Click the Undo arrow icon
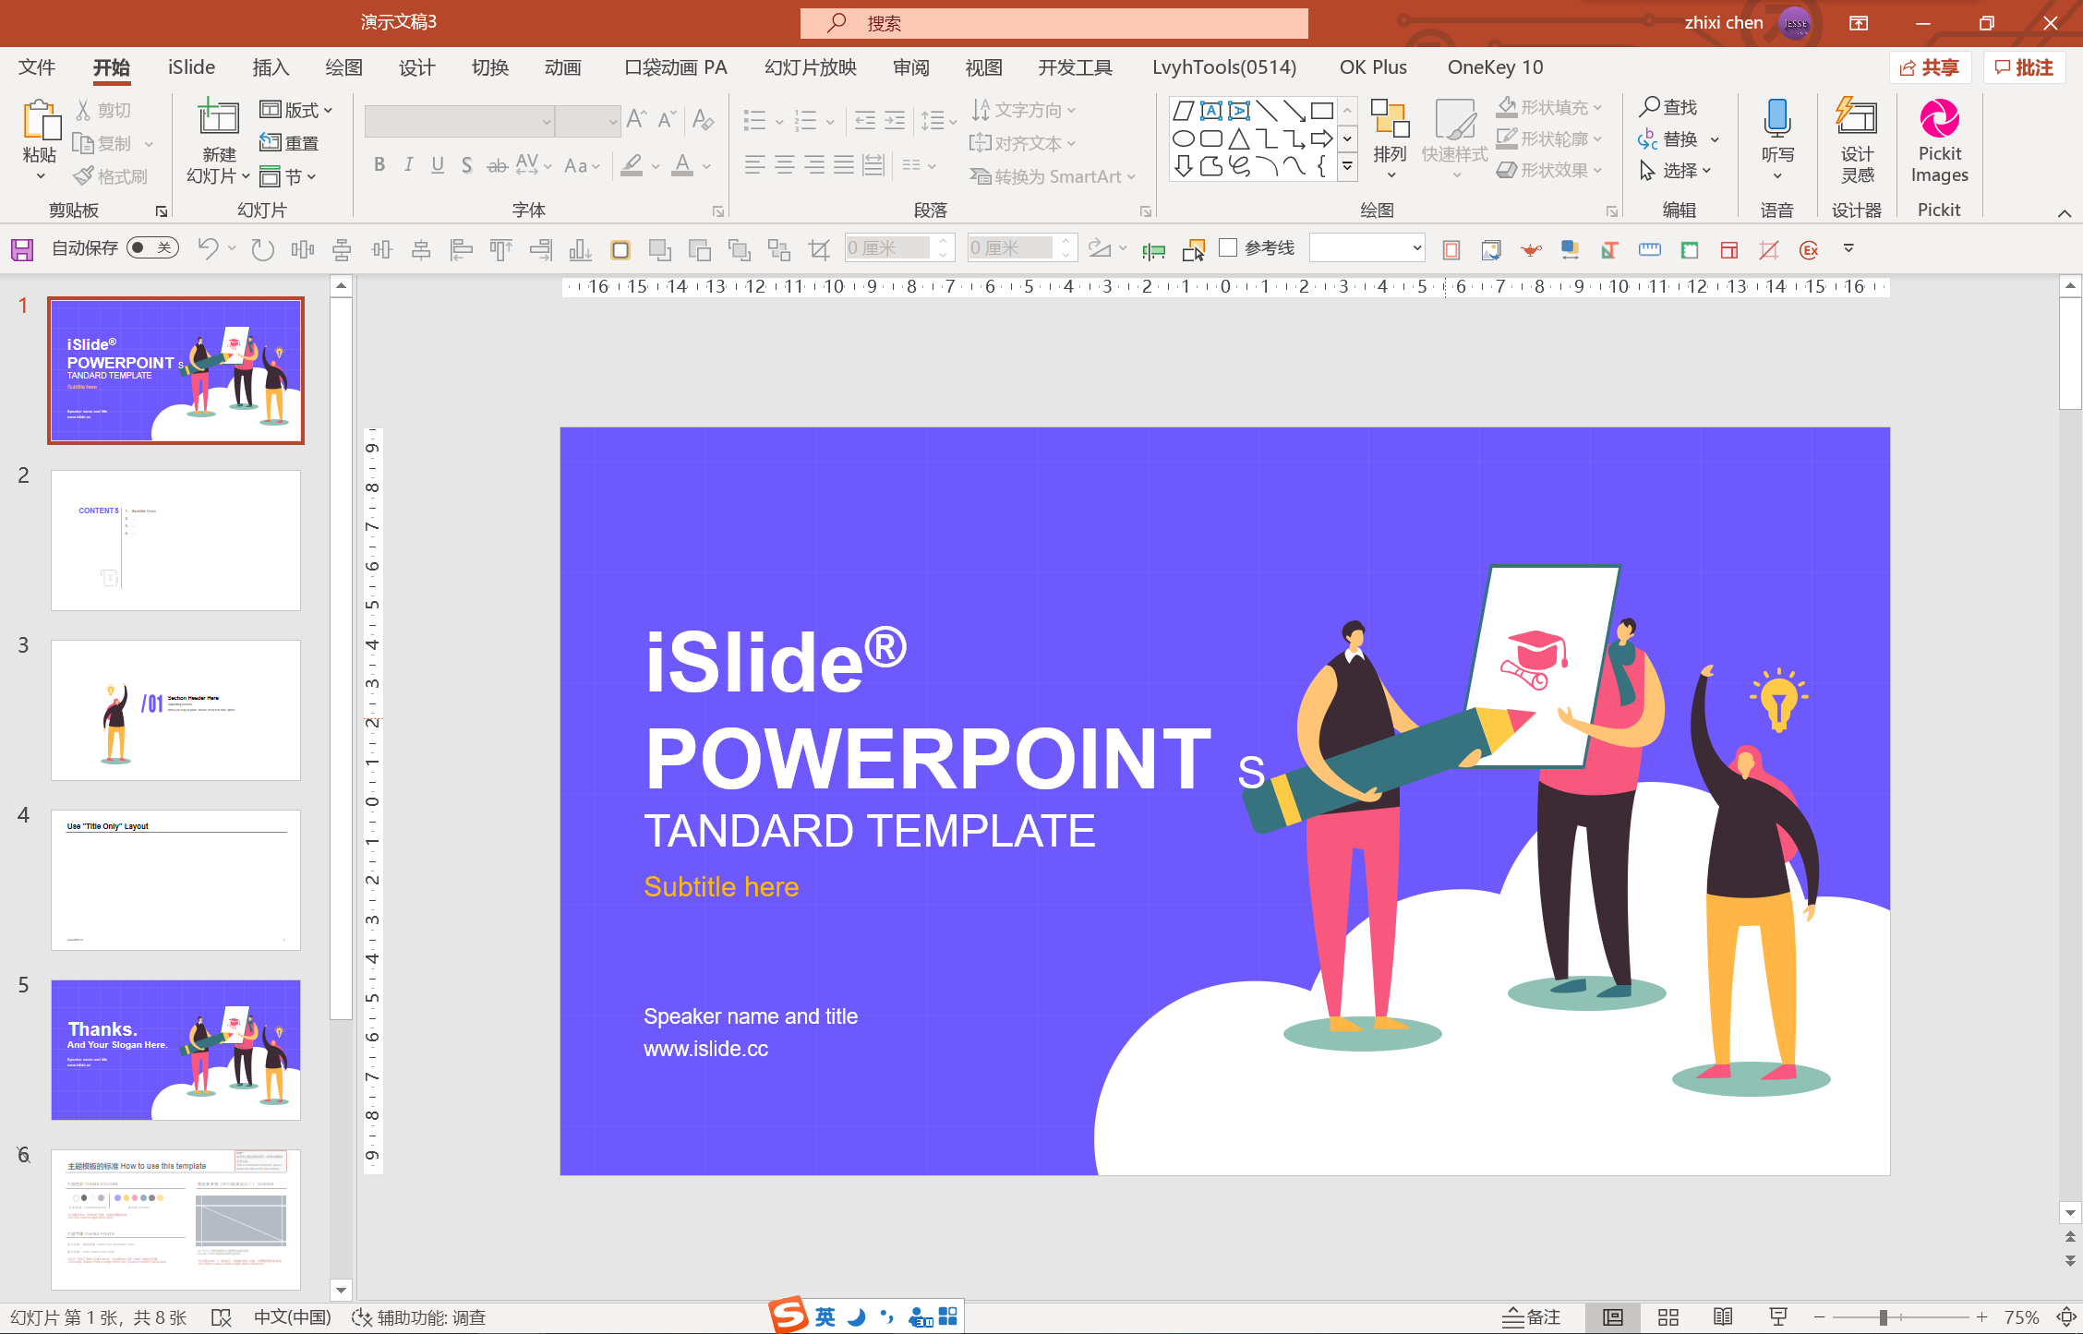The width and height of the screenshot is (2083, 1334). (209, 248)
